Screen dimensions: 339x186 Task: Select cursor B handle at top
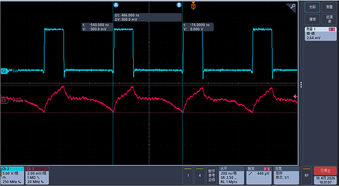(179, 5)
